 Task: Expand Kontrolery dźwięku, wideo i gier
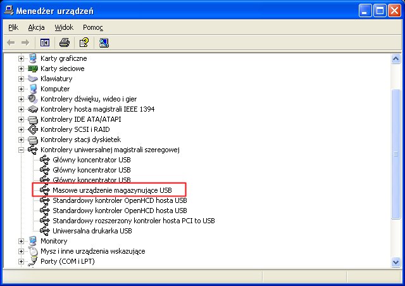tap(21, 99)
